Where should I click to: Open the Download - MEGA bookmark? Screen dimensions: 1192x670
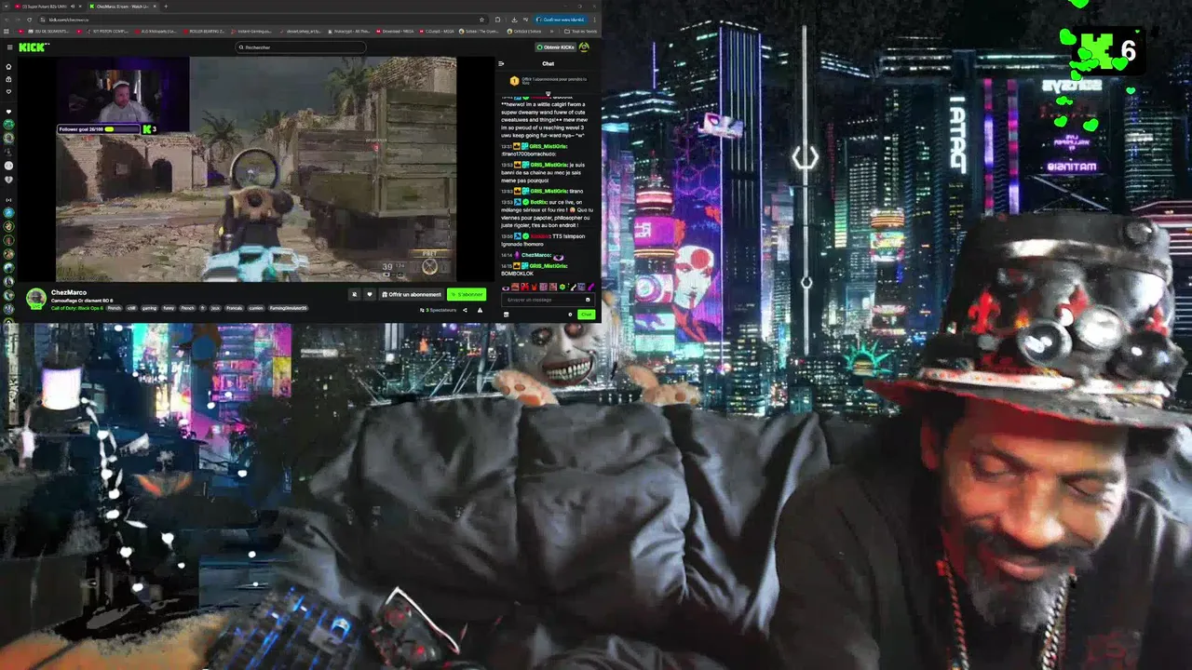coord(395,32)
